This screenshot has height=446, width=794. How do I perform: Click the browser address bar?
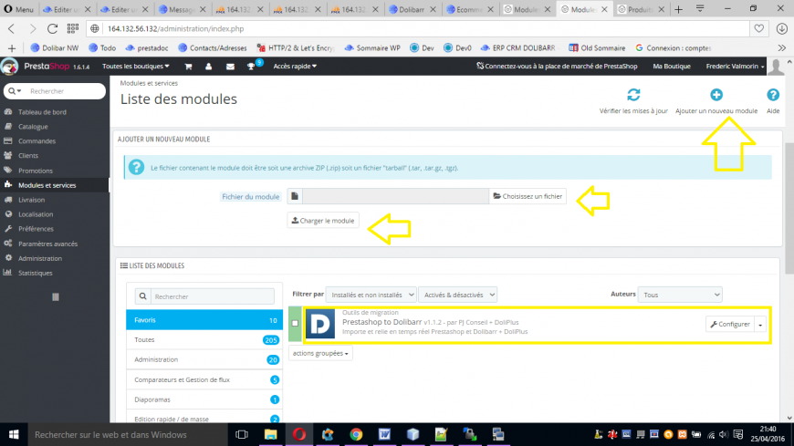coord(425,29)
